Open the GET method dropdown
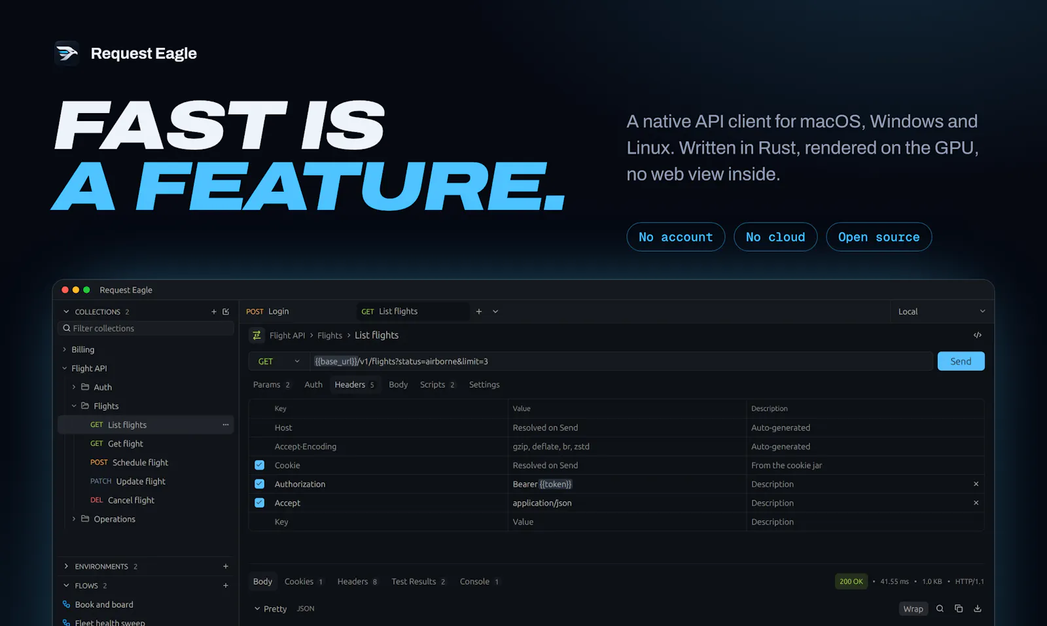The width and height of the screenshot is (1047, 626). (279, 361)
